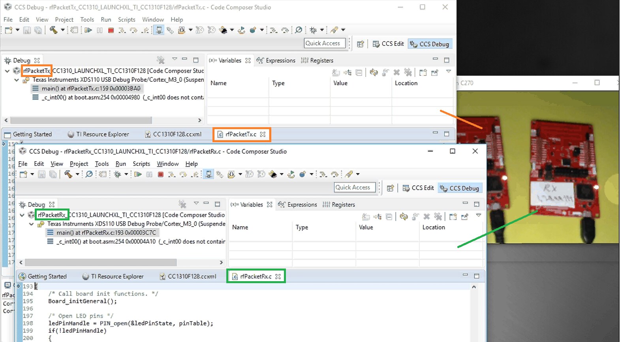The width and height of the screenshot is (620, 342).
Task: Click Step Over in the rfPacketRx window toolbar
Action: 183,174
